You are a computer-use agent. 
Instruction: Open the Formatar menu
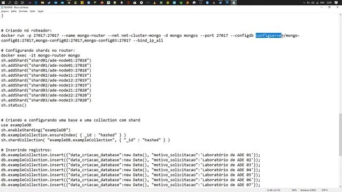click(23, 11)
